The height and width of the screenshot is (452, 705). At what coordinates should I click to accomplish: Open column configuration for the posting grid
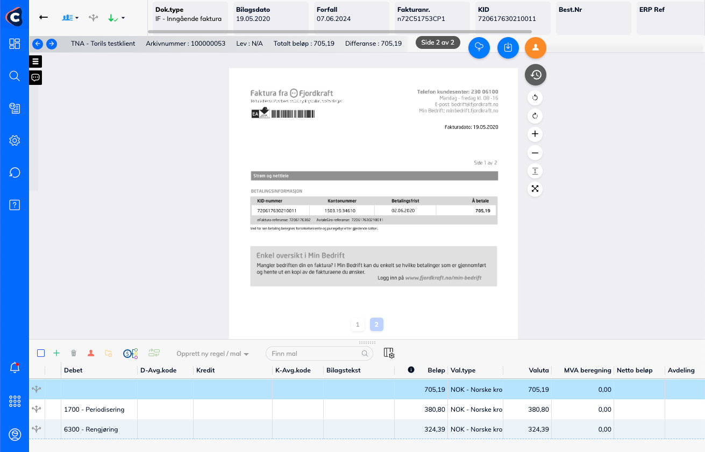[389, 353]
